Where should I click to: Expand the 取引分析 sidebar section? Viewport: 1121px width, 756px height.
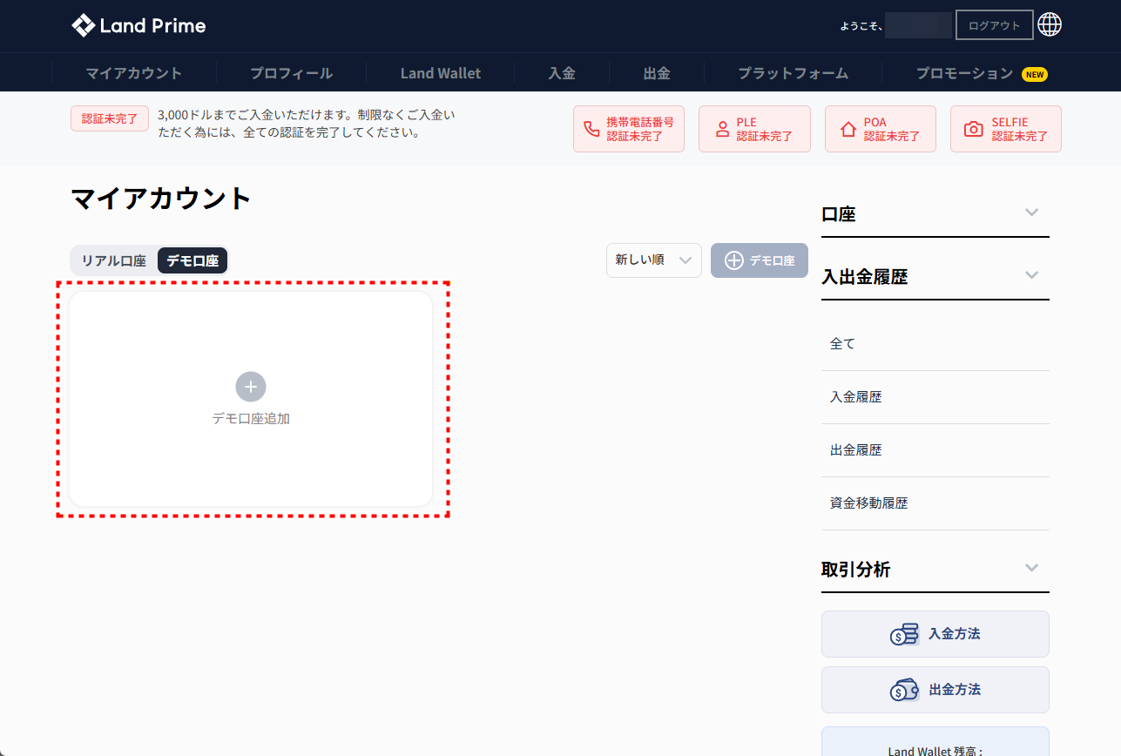click(x=1032, y=568)
